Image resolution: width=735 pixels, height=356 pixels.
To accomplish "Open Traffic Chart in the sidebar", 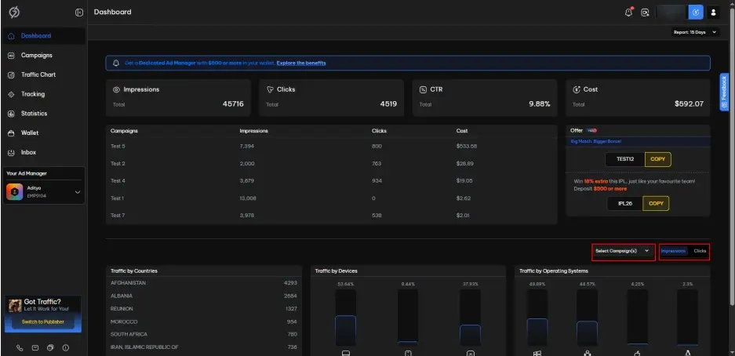I will (x=44, y=74).
